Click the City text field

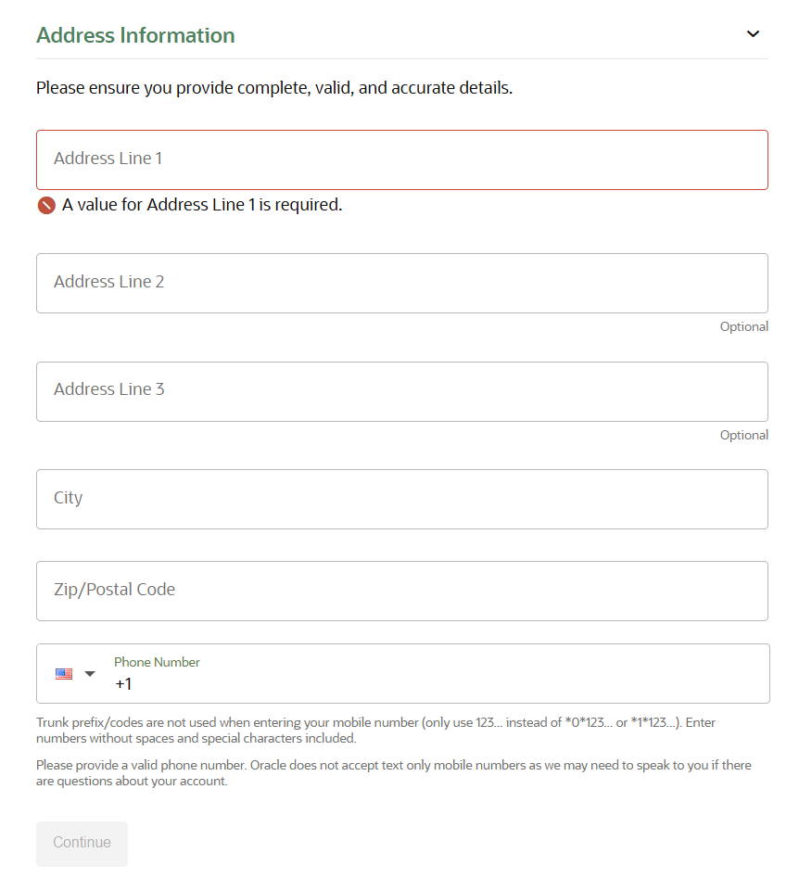point(401,499)
